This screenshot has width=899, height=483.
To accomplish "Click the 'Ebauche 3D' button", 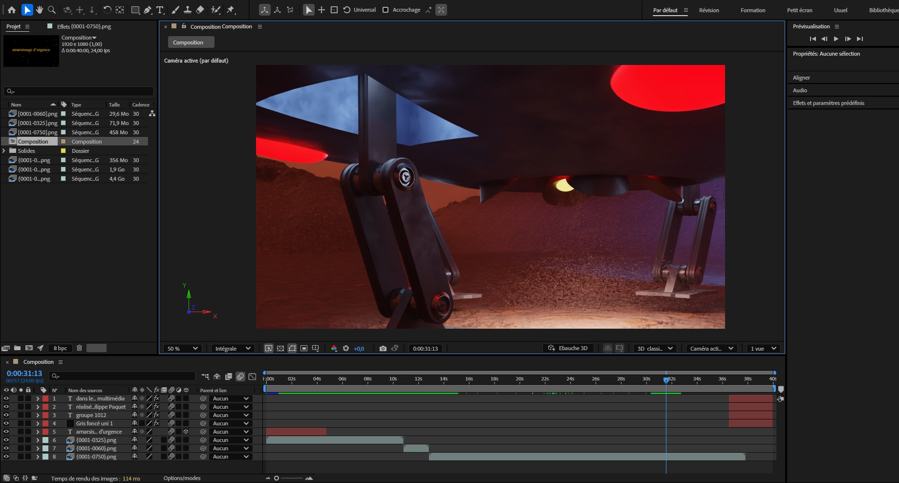I will click(568, 348).
